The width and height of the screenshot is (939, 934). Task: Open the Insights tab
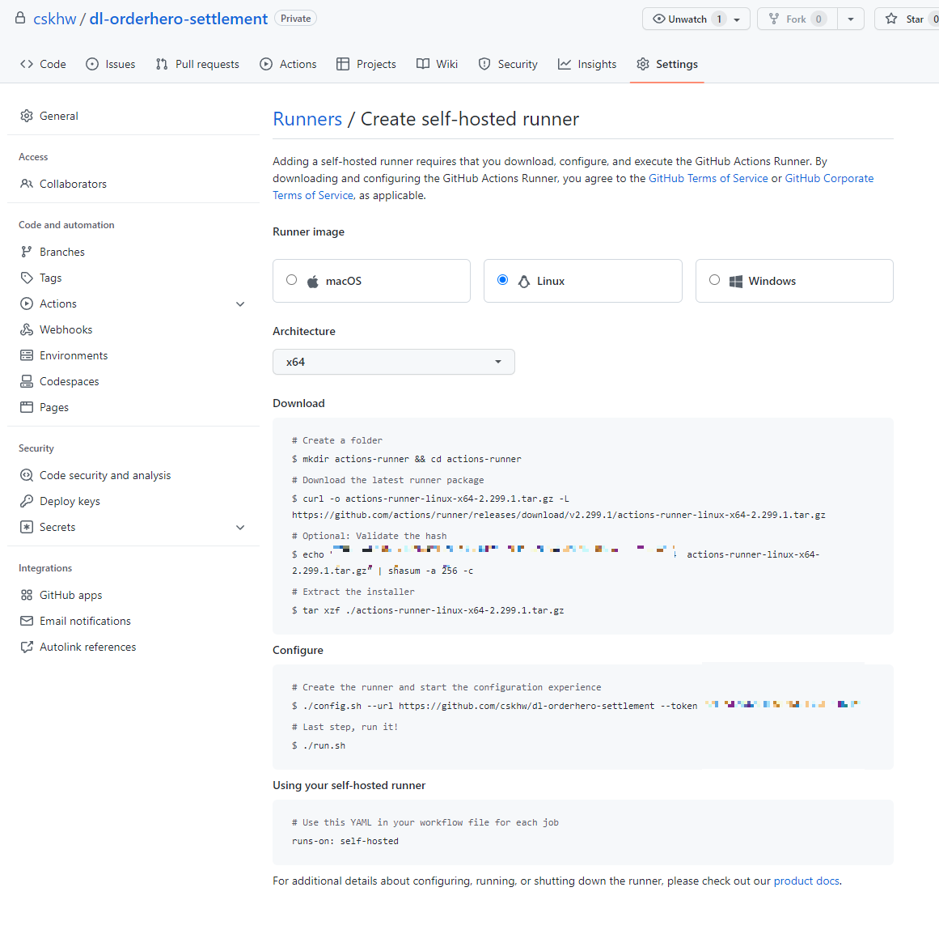click(587, 64)
